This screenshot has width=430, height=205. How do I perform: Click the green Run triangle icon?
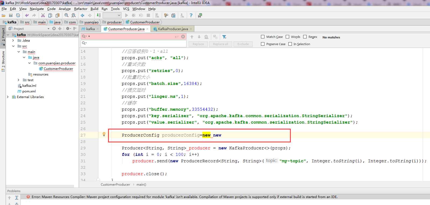(127, 16)
